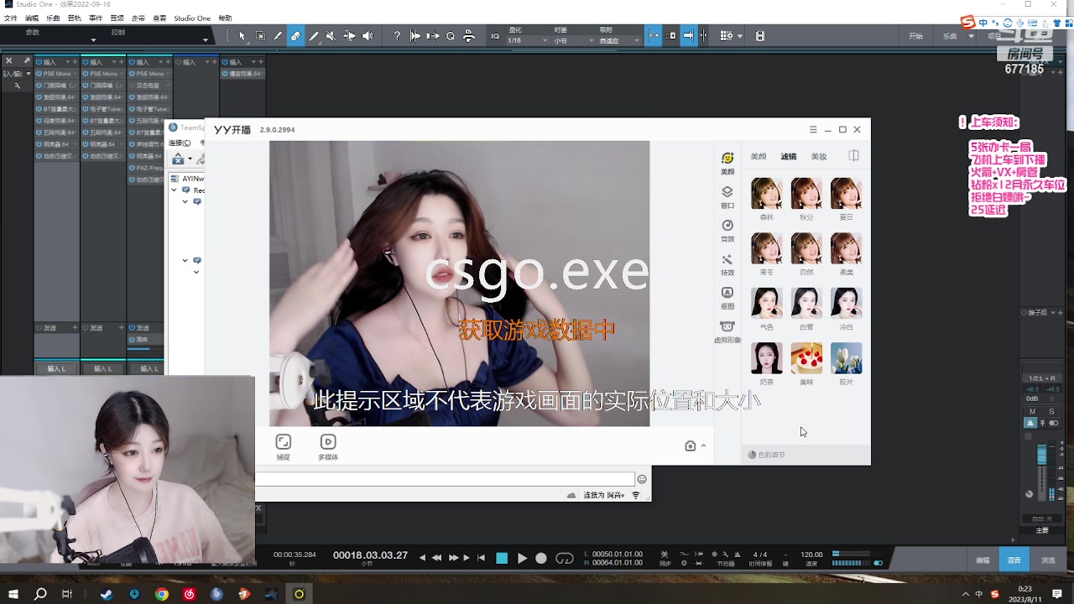The height and width of the screenshot is (604, 1074).
Task: Open the YY开播 hamburger menu icon
Action: 813,130
